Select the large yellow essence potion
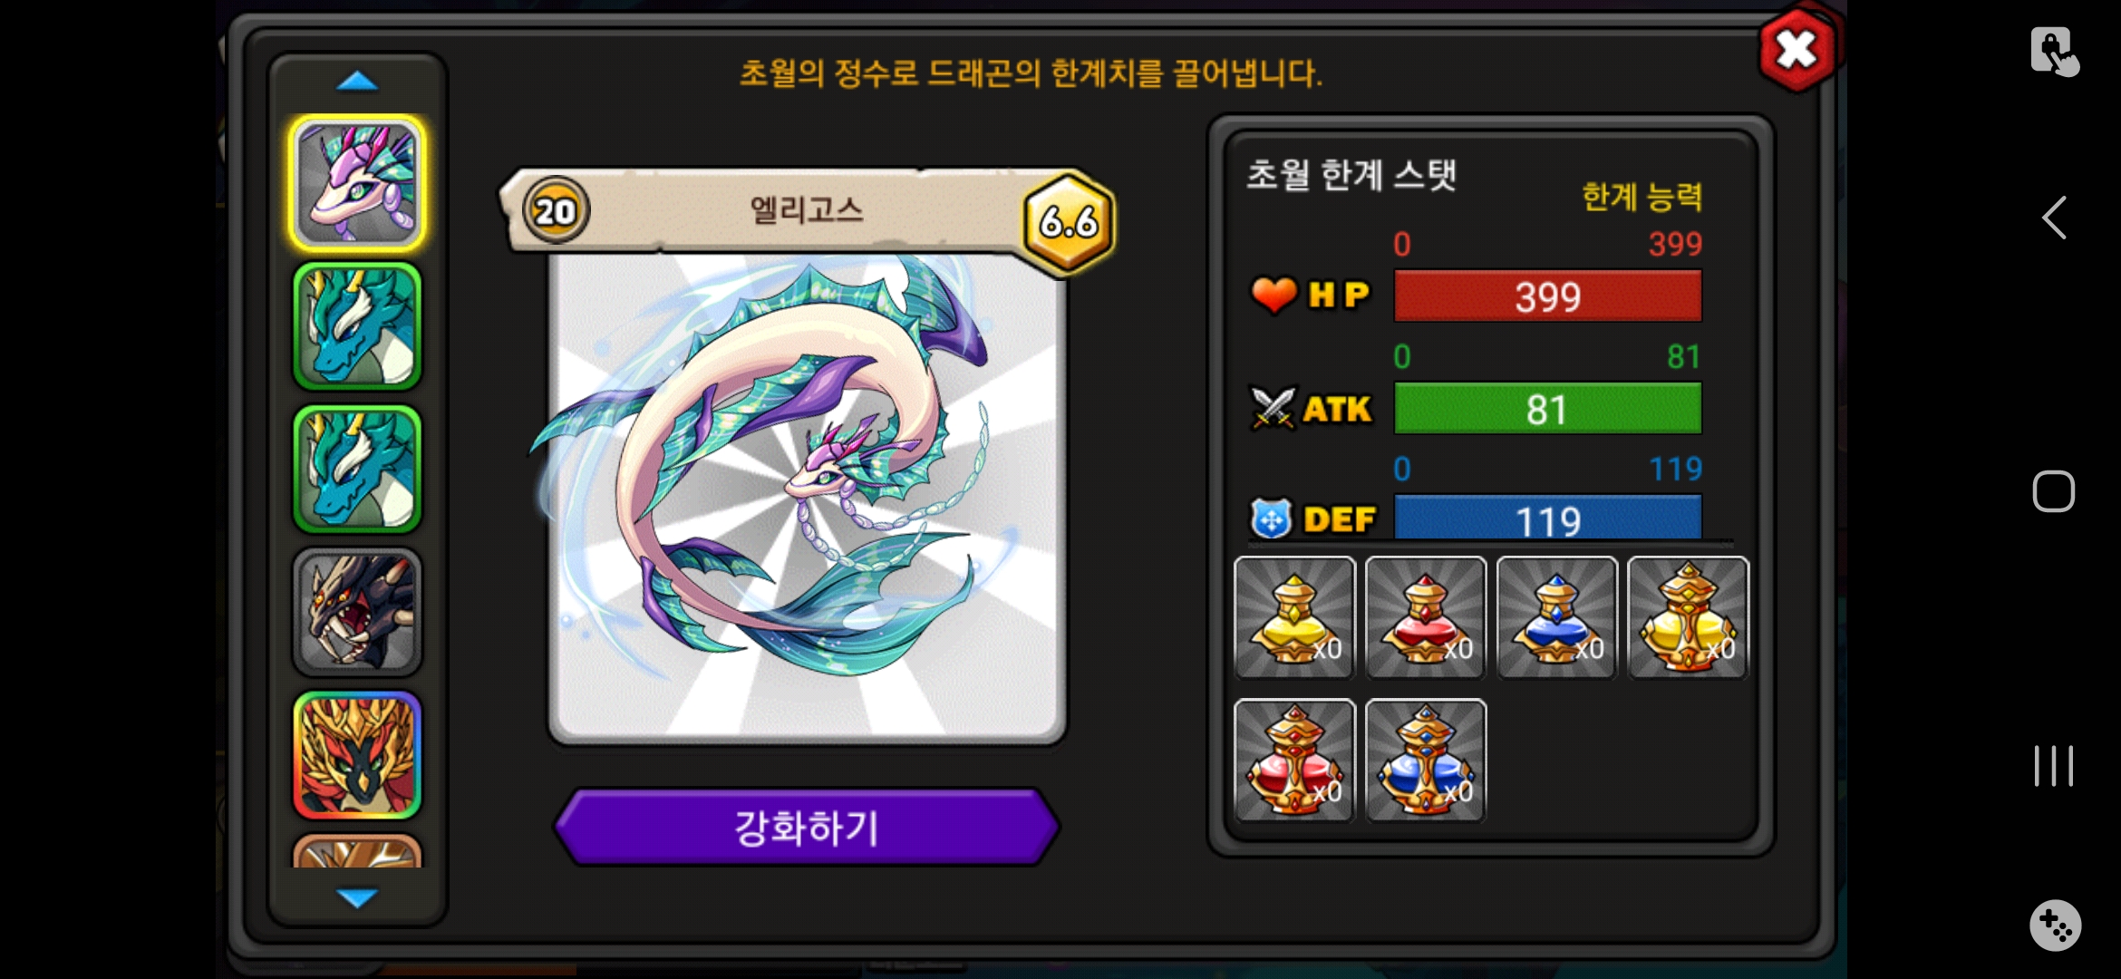The width and height of the screenshot is (2121, 979). point(1688,617)
